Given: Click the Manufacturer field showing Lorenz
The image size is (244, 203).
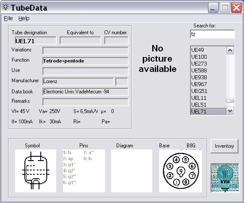Looking at the screenshot, I should pyautogui.click(x=78, y=81).
